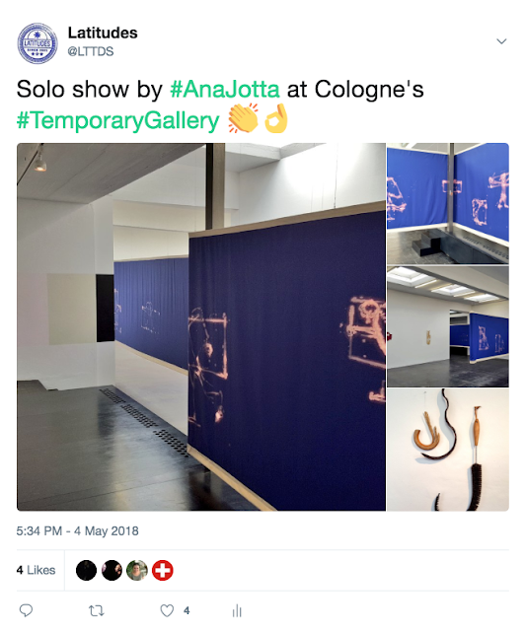This screenshot has height=631, width=525.
Task: Click the reply speech bubble icon
Action: click(x=27, y=610)
